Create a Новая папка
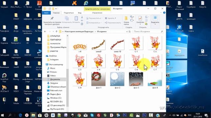211x118 pixels. tap(126, 21)
